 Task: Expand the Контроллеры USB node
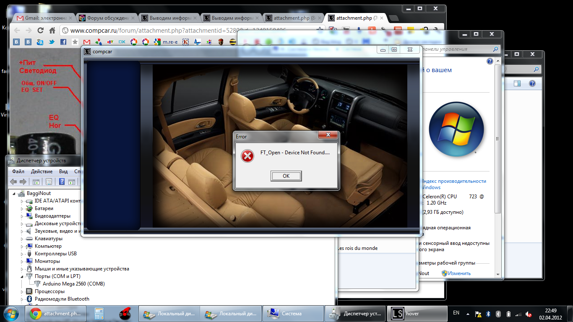22,254
